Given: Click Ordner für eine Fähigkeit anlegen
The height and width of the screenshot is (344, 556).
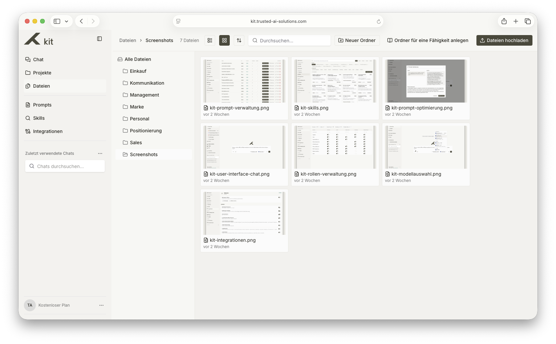Looking at the screenshot, I should point(428,40).
